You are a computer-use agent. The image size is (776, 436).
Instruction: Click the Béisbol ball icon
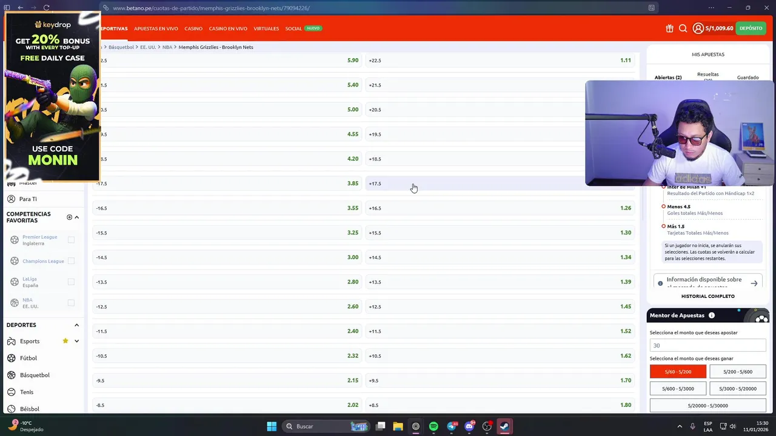tap(11, 409)
